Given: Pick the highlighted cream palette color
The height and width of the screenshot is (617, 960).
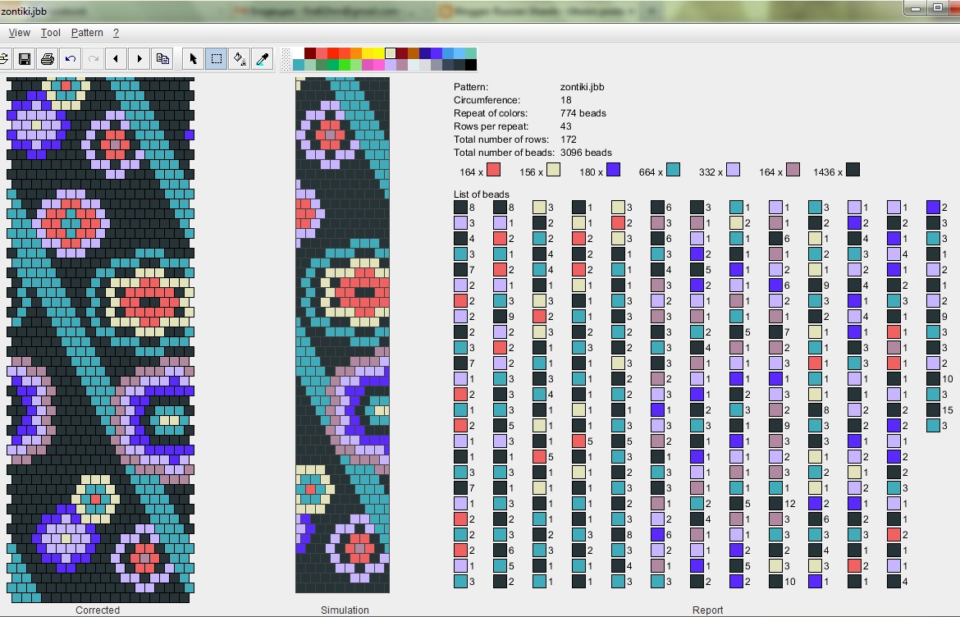Looking at the screenshot, I should 391,53.
